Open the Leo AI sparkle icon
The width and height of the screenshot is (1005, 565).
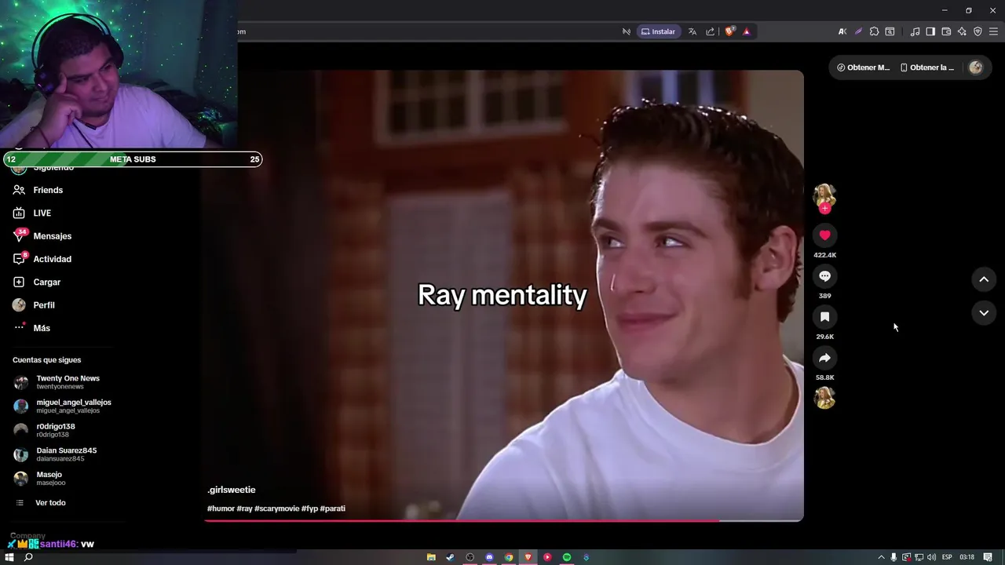(962, 31)
